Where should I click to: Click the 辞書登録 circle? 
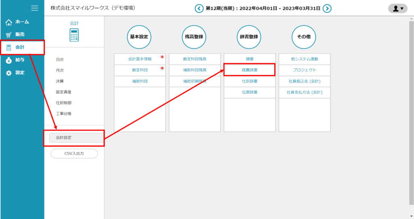(249, 37)
